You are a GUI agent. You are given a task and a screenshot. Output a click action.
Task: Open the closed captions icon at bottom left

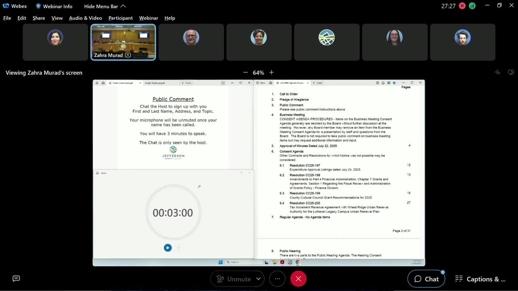pyautogui.click(x=16, y=278)
